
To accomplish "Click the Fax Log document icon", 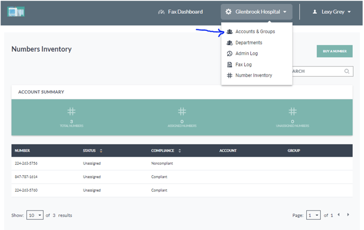I will (x=230, y=65).
